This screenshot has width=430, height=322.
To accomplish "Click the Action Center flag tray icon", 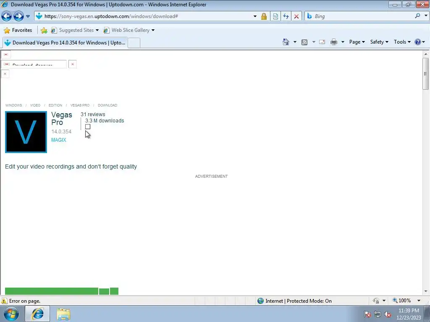I will point(367,314).
